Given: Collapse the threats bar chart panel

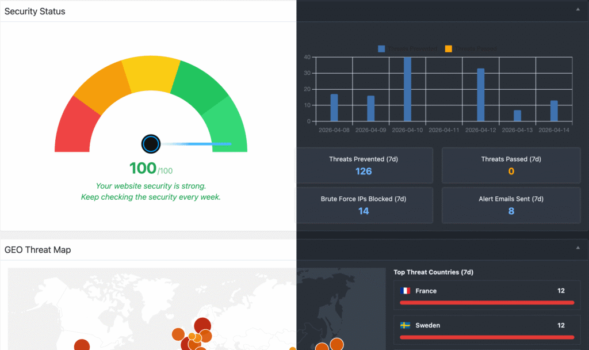Looking at the screenshot, I should [x=577, y=9].
